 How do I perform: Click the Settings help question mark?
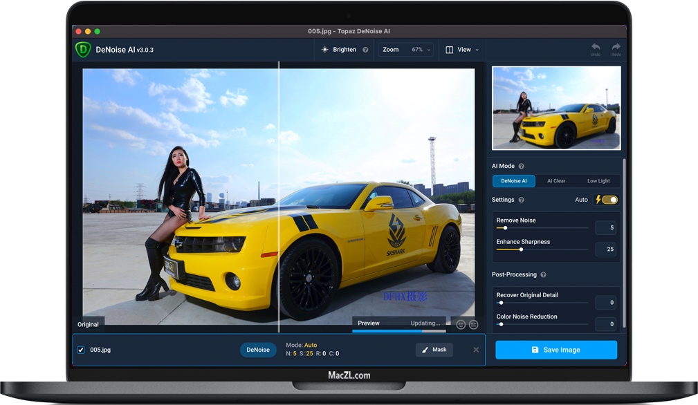(x=522, y=200)
